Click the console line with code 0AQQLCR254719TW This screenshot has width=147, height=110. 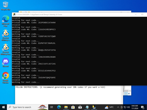pyautogui.click(x=34, y=50)
